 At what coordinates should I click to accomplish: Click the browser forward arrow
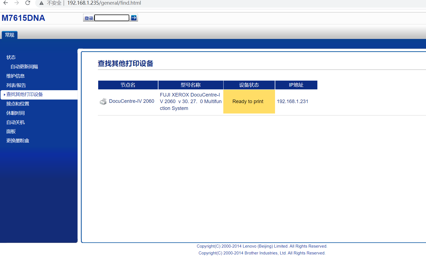click(x=17, y=3)
